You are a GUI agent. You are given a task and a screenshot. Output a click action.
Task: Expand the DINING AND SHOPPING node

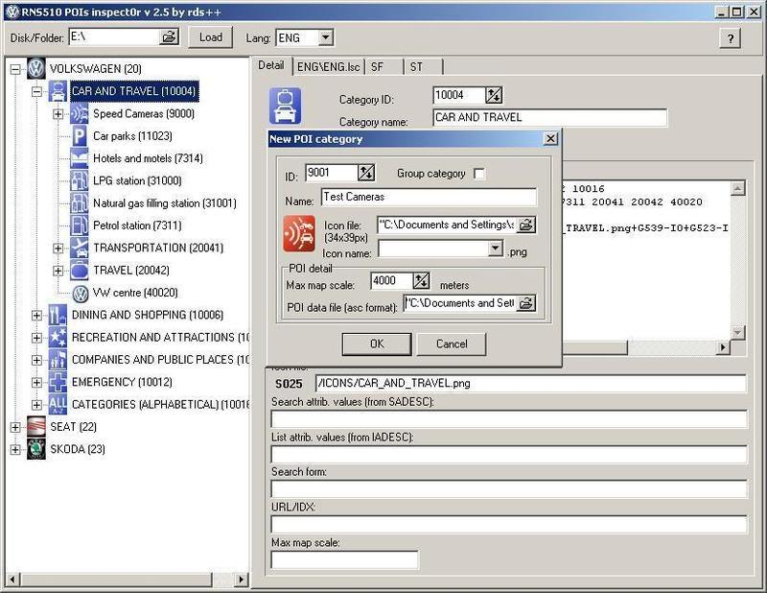36,316
